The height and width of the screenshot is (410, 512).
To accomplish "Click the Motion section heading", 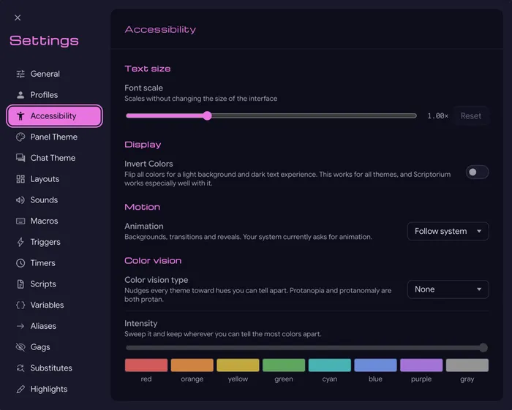I will click(143, 207).
